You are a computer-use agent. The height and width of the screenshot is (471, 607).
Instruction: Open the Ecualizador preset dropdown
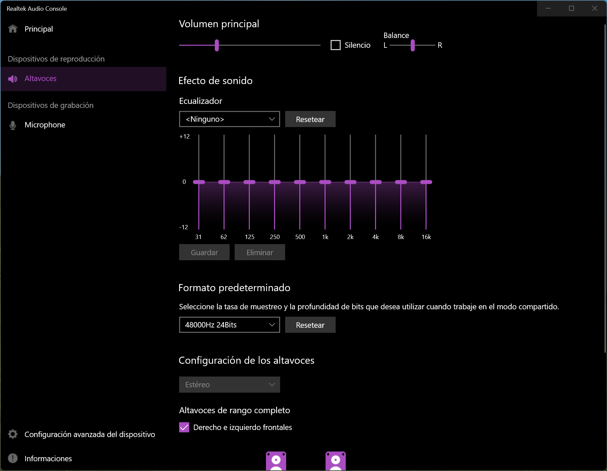(x=229, y=119)
